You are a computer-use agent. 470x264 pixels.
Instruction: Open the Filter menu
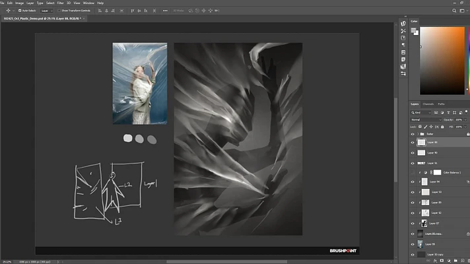(60, 3)
